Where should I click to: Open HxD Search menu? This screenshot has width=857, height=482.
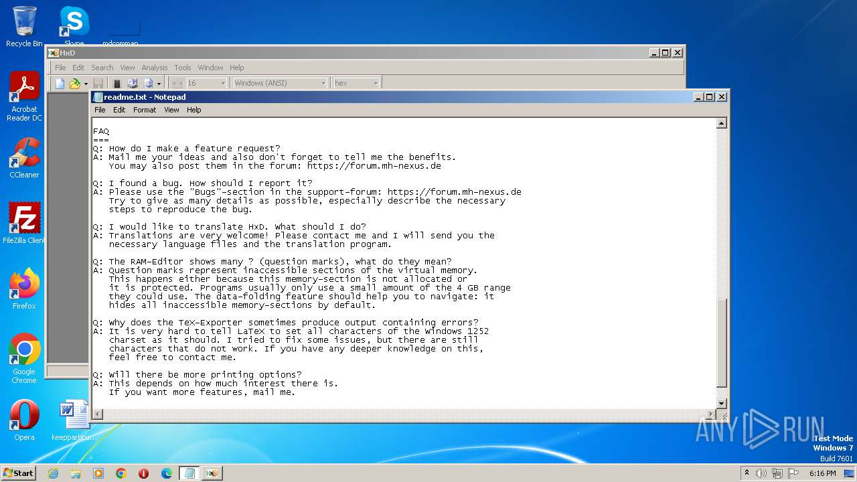tap(102, 68)
